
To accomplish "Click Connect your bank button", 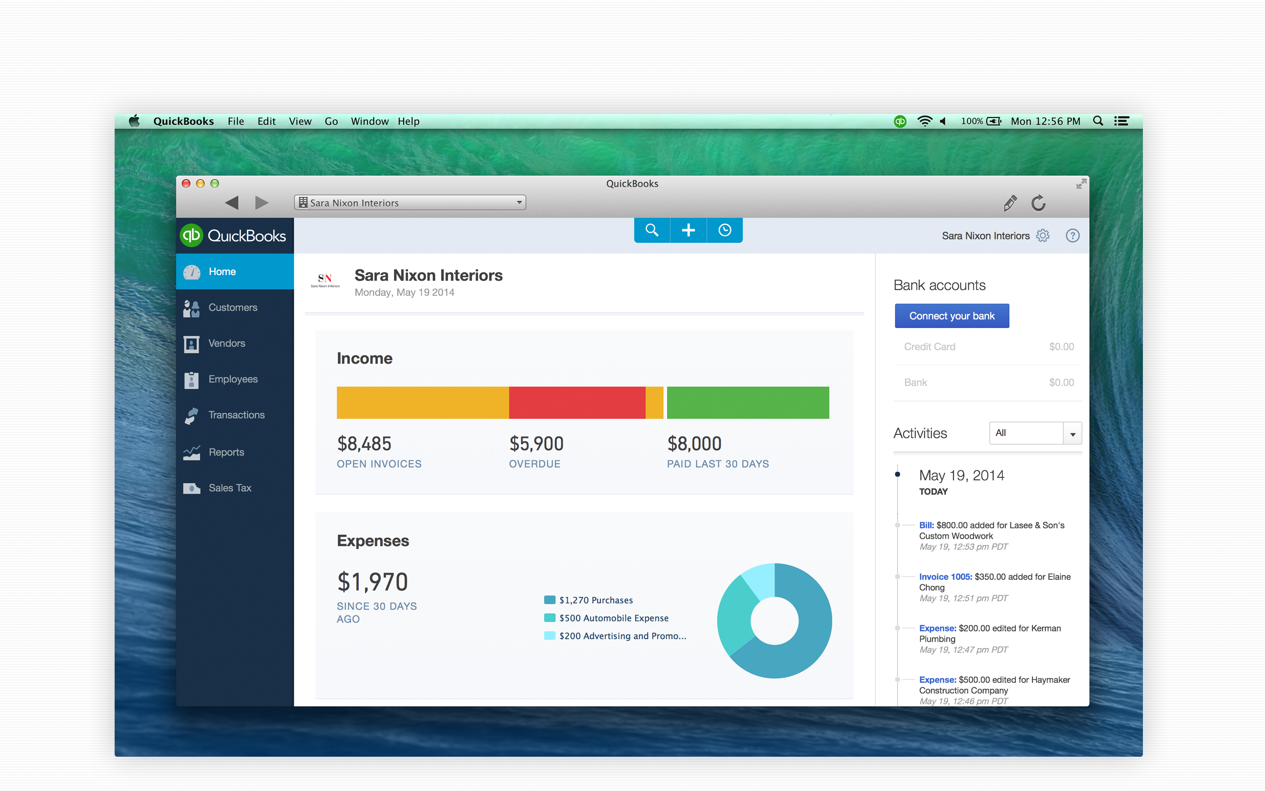I will [952, 316].
